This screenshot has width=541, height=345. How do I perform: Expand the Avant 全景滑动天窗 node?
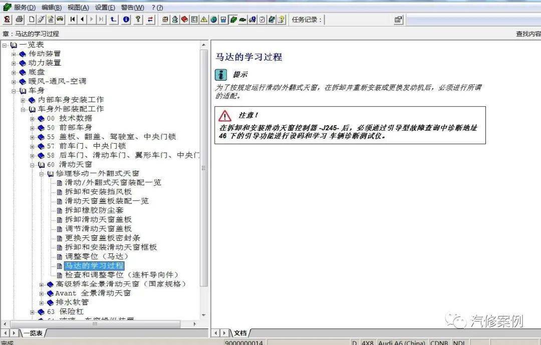pos(42,293)
